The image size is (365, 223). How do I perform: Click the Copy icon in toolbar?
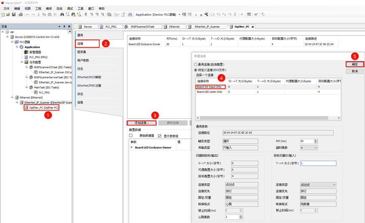[x=44, y=14]
